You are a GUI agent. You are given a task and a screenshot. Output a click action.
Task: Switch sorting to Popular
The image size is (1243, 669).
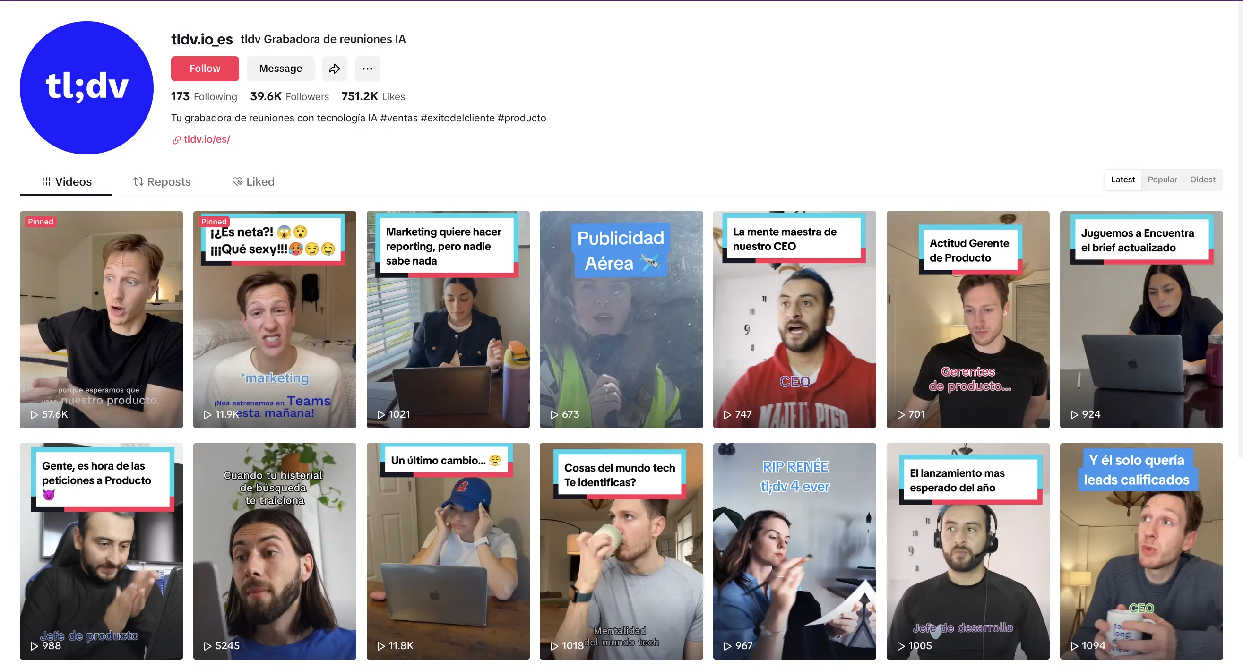[x=1162, y=180]
